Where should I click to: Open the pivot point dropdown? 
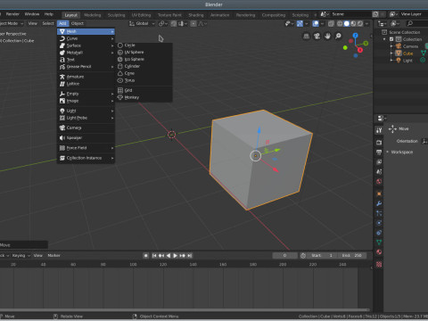163,23
